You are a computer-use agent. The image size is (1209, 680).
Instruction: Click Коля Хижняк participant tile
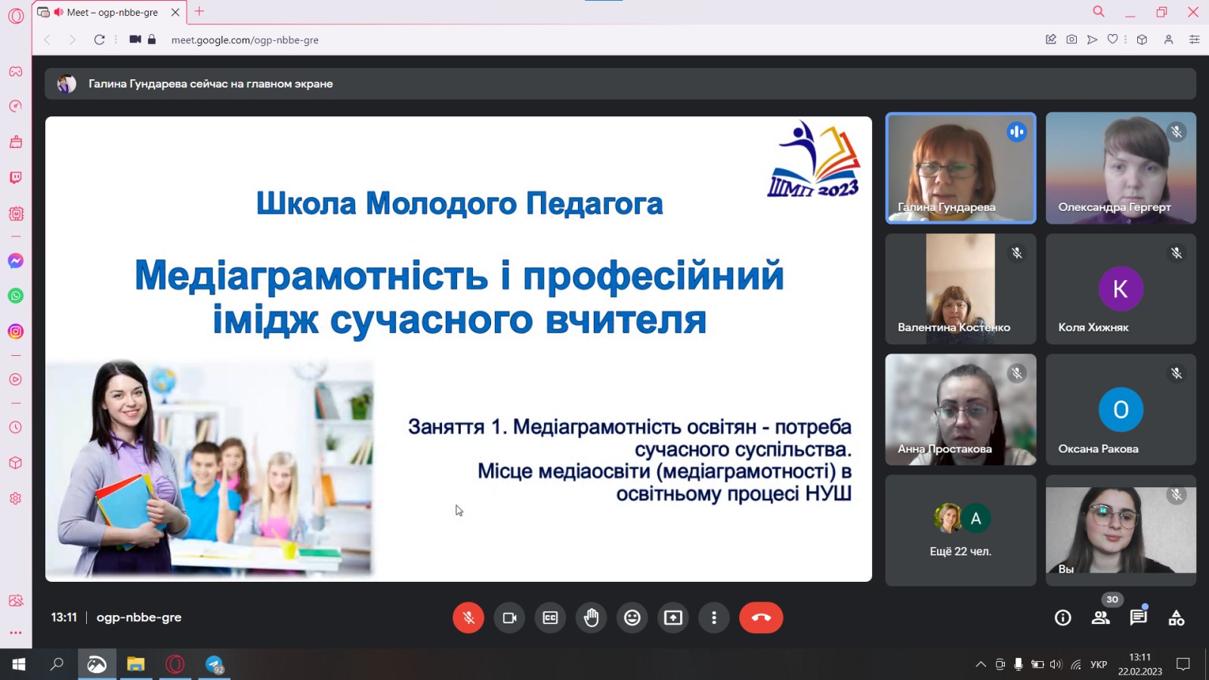(1121, 289)
